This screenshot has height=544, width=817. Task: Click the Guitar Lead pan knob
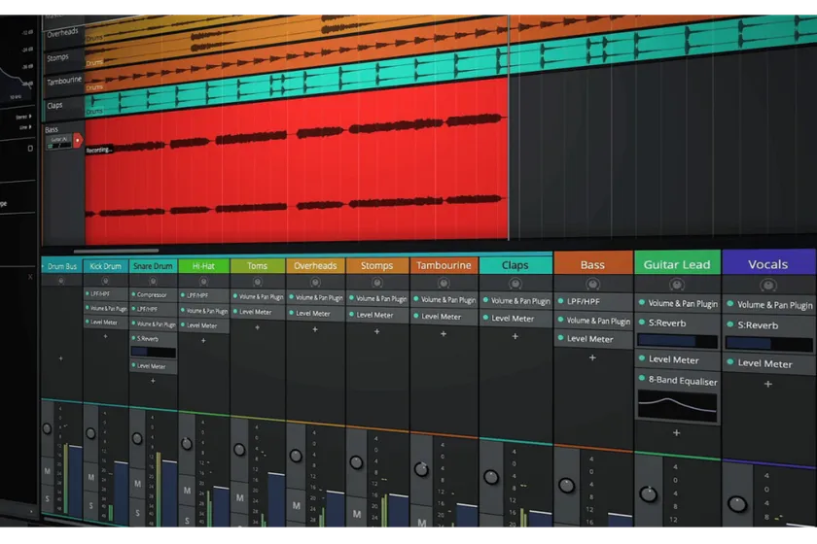click(648, 494)
